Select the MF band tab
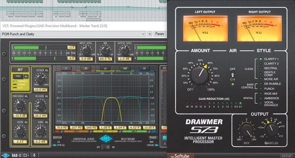The image size is (295, 158). pyautogui.click(x=105, y=68)
